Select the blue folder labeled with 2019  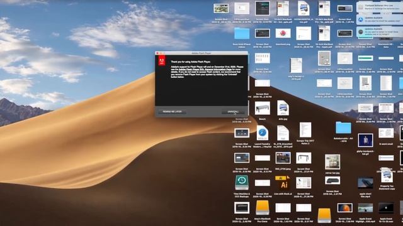pyautogui.click(x=343, y=127)
